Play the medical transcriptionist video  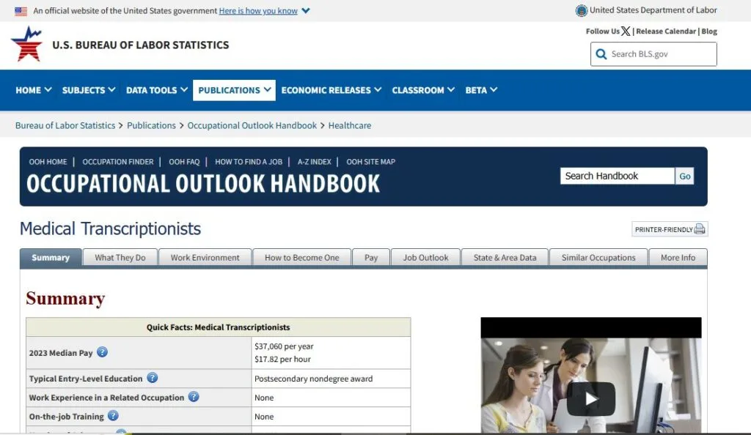[590, 399]
